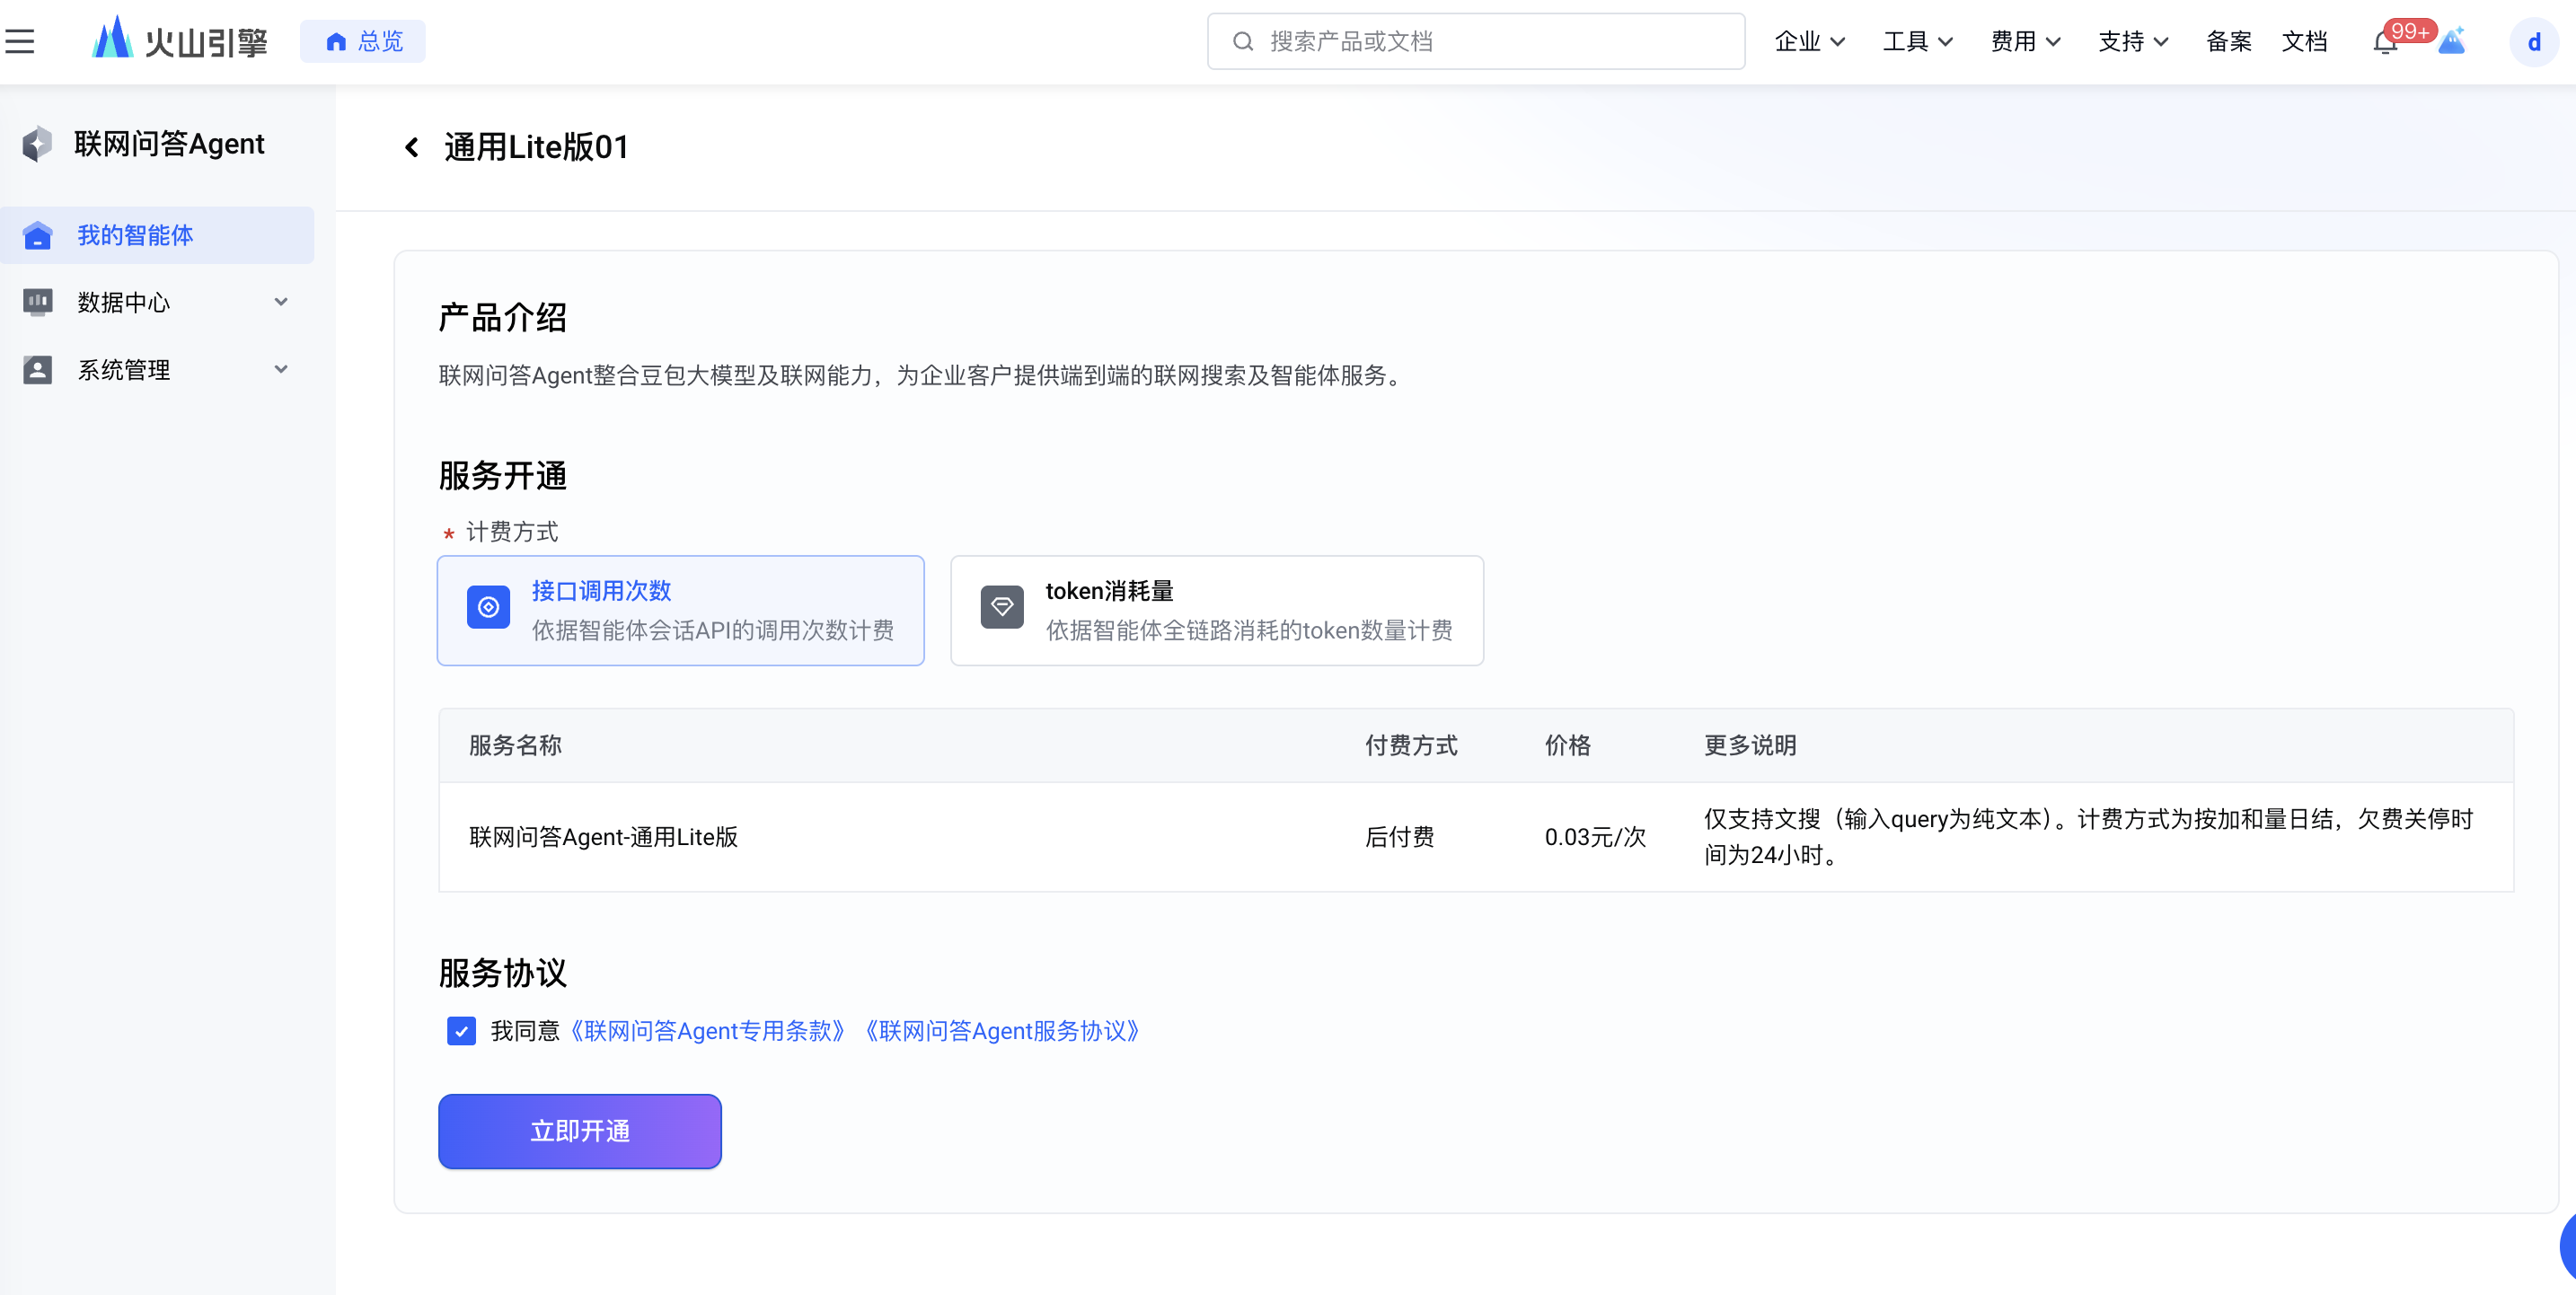
Task: Select 接口调用次数 billing method
Action: coord(680,610)
